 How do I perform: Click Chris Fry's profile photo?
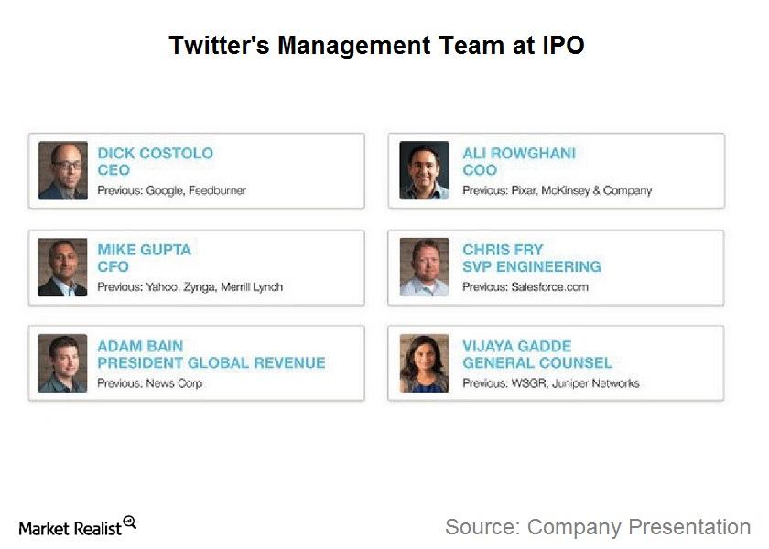coord(424,267)
